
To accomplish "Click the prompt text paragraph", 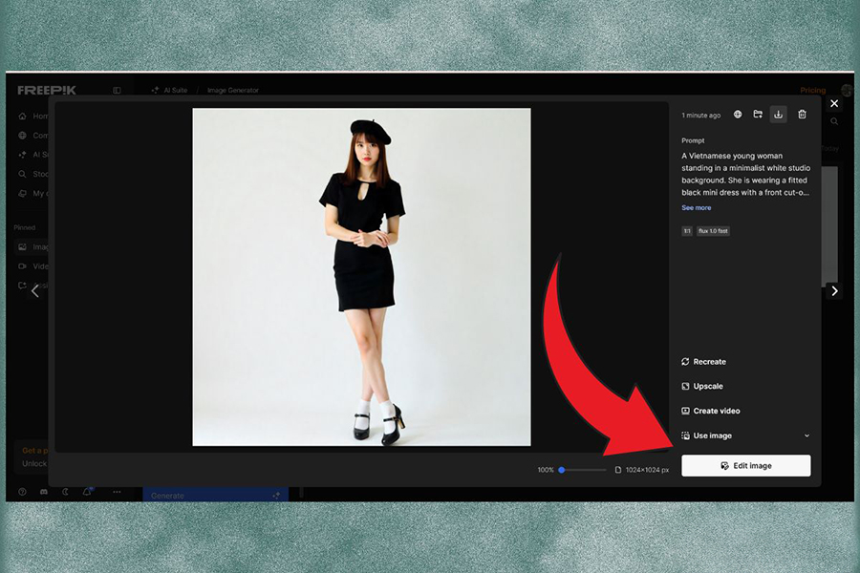I will (x=746, y=174).
